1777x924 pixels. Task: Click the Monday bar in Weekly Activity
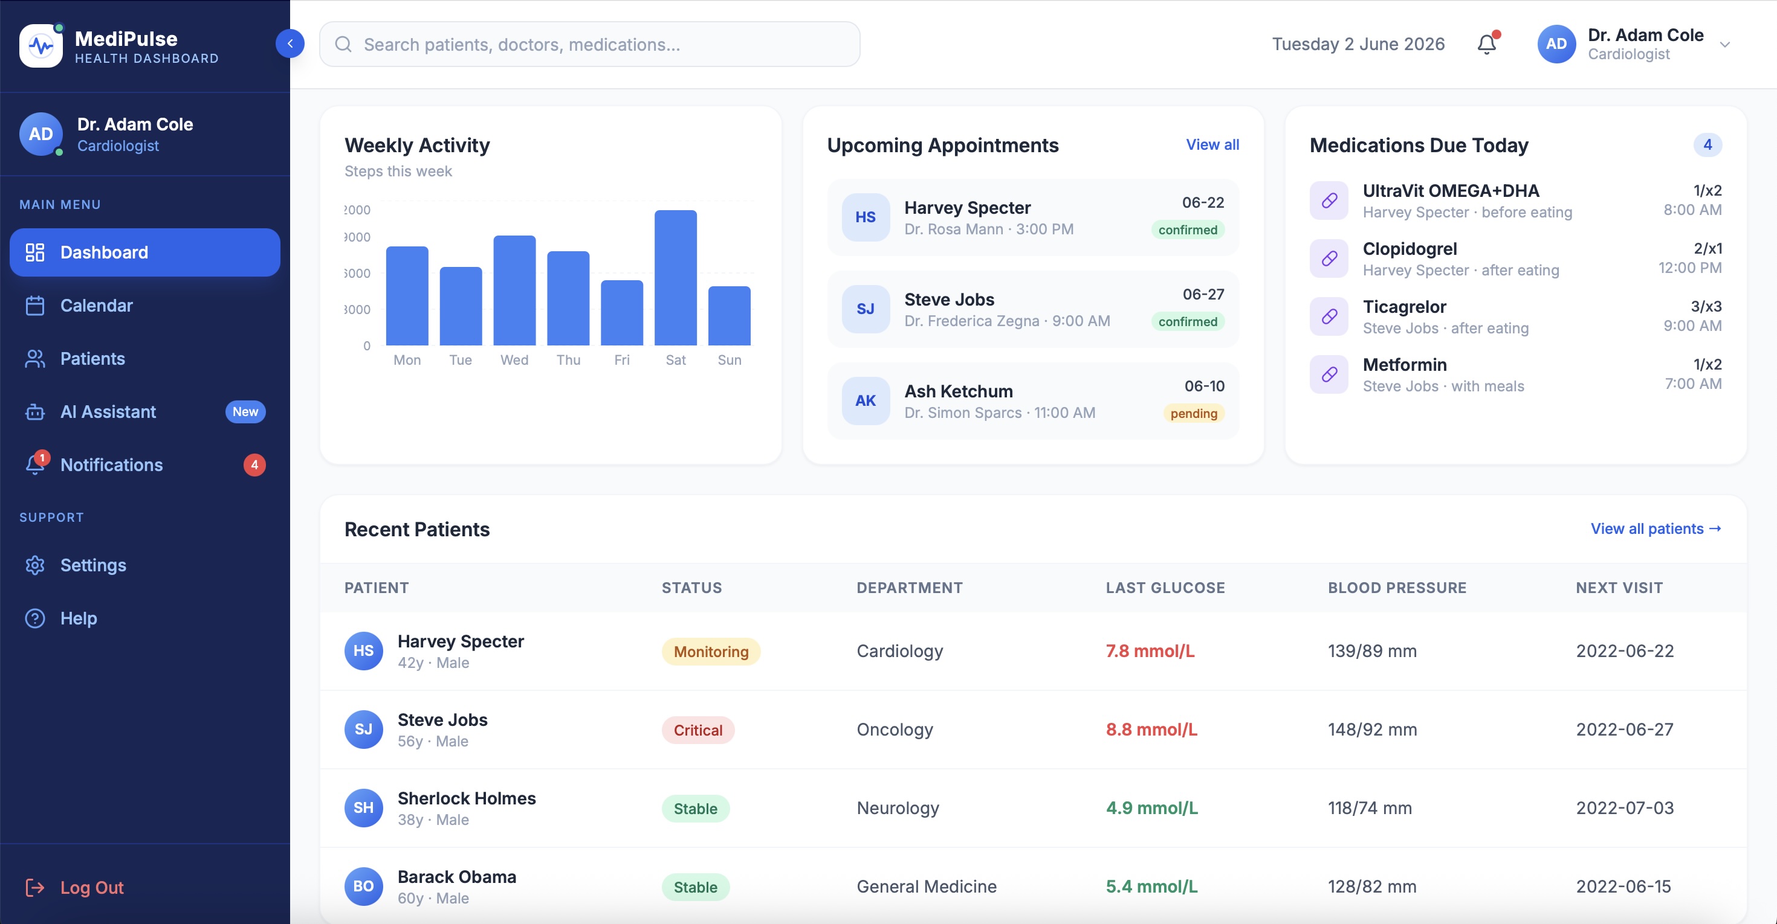point(407,295)
